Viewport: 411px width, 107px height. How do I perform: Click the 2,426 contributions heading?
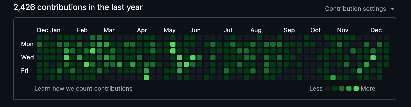[78, 7]
